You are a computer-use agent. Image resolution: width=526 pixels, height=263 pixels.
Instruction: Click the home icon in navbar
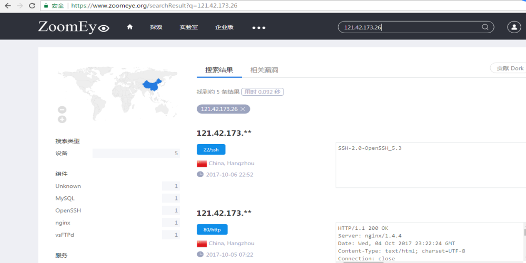coord(130,27)
